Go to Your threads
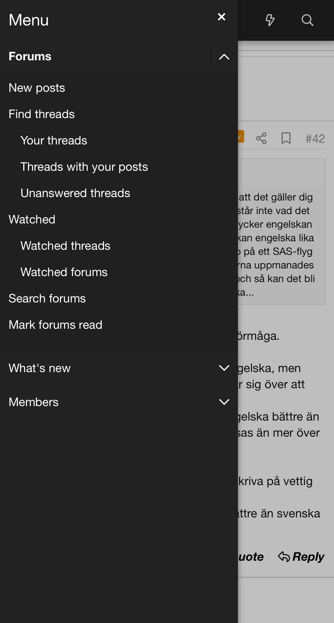334x623 pixels. point(54,140)
